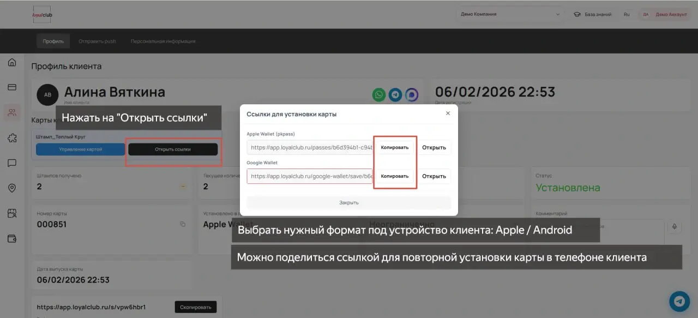Open the Ru language selector
Image resolution: width=698 pixels, height=318 pixels.
click(627, 14)
